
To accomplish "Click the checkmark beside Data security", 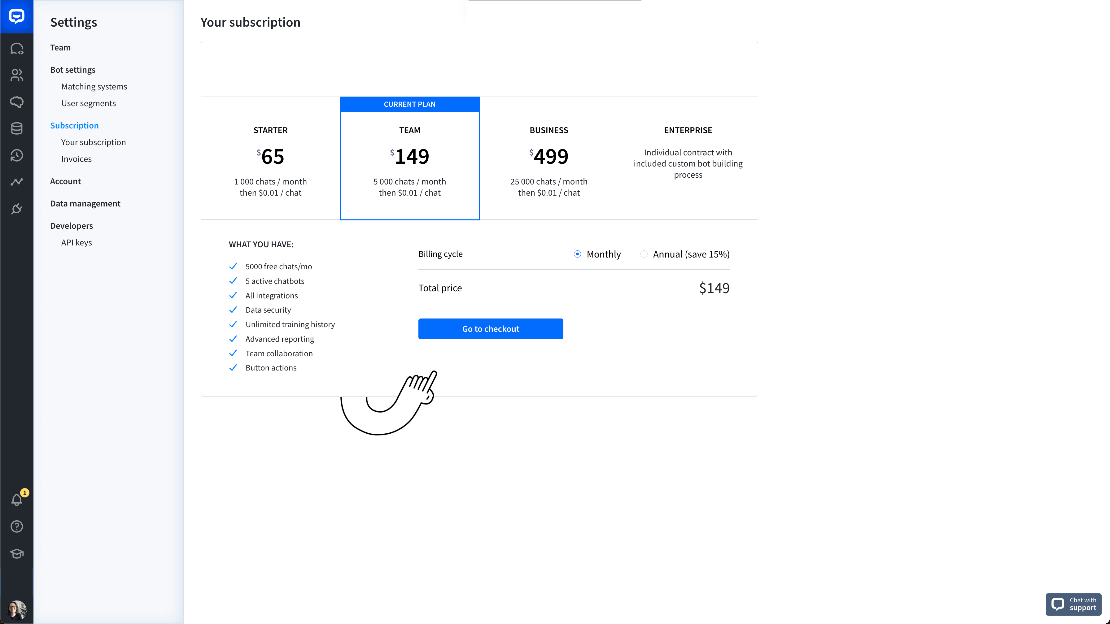I will (233, 310).
